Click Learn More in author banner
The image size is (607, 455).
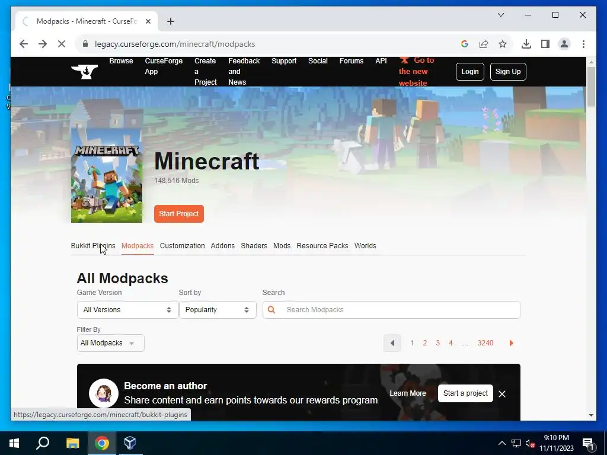click(x=408, y=393)
